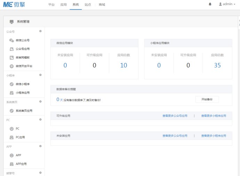Open 查看更多公众号应用 link in 未安装应用 panel
240x176 pixels.
175,136
